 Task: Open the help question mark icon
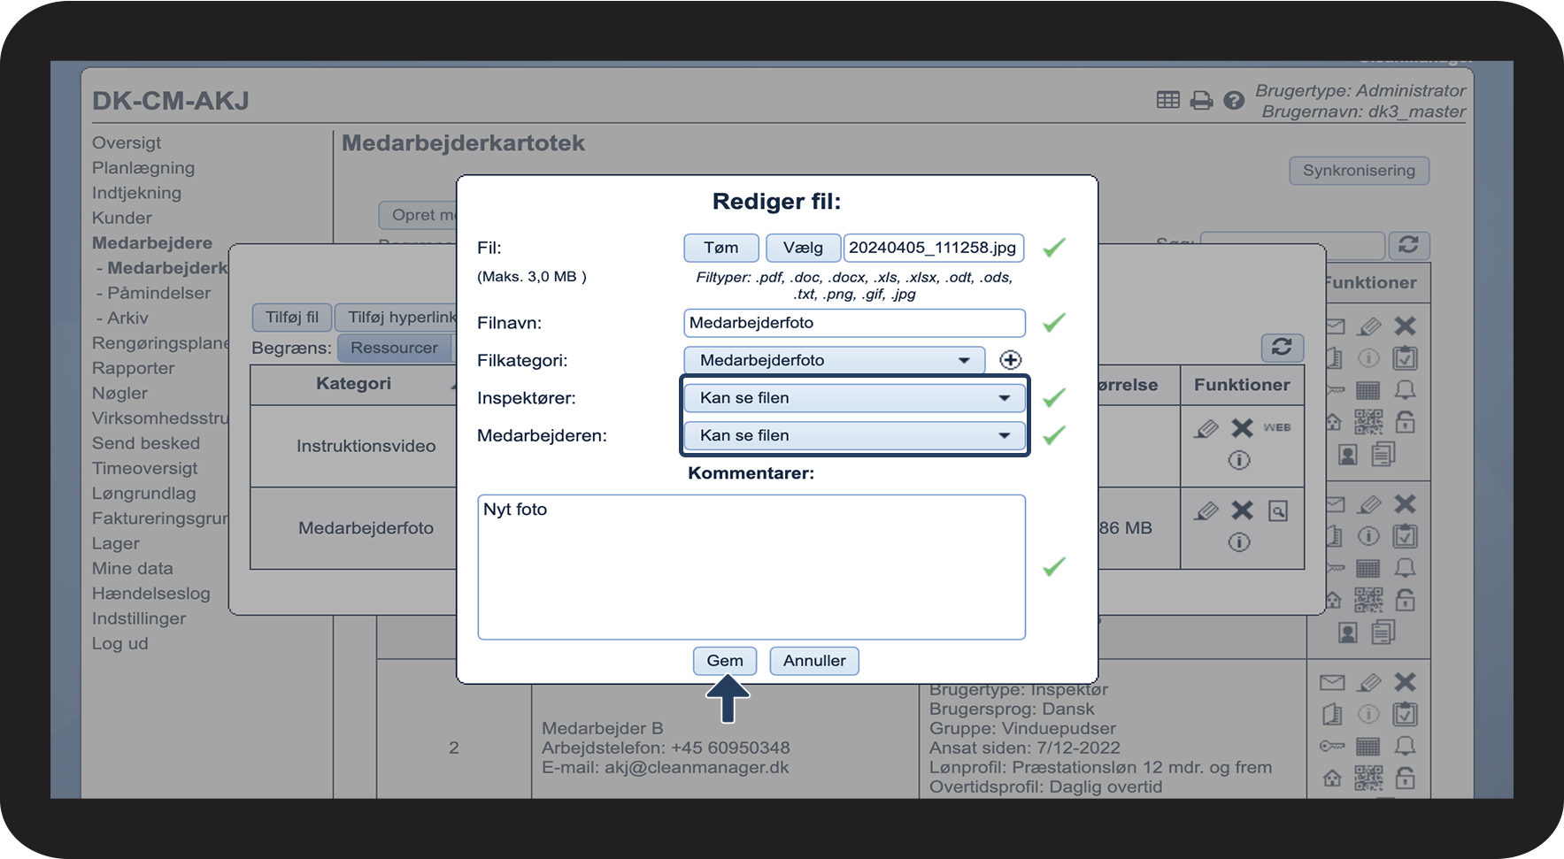1234,101
